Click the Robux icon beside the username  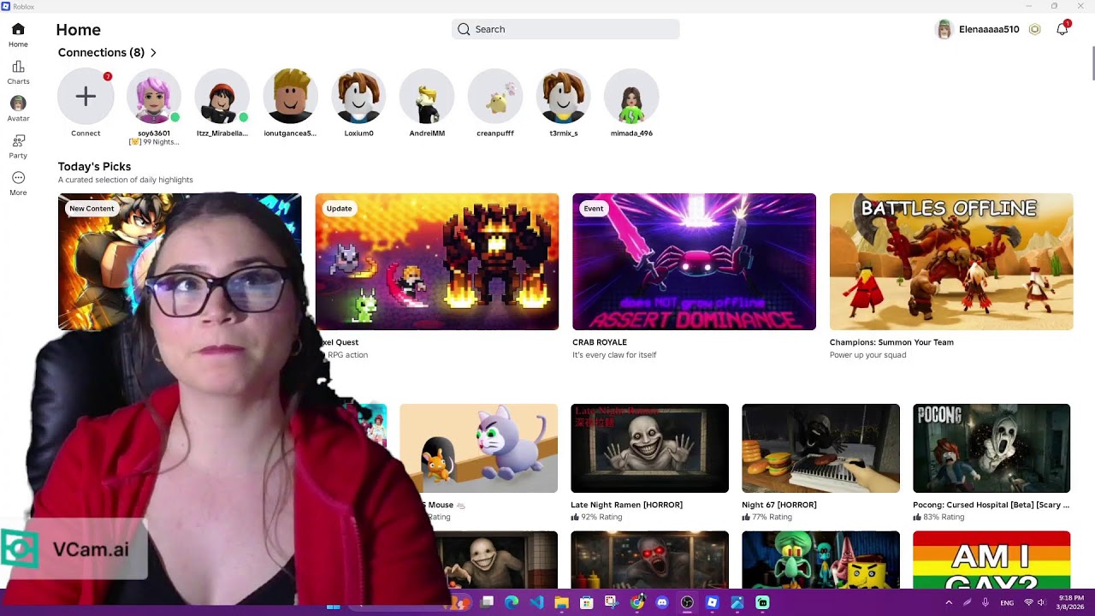click(x=1034, y=29)
